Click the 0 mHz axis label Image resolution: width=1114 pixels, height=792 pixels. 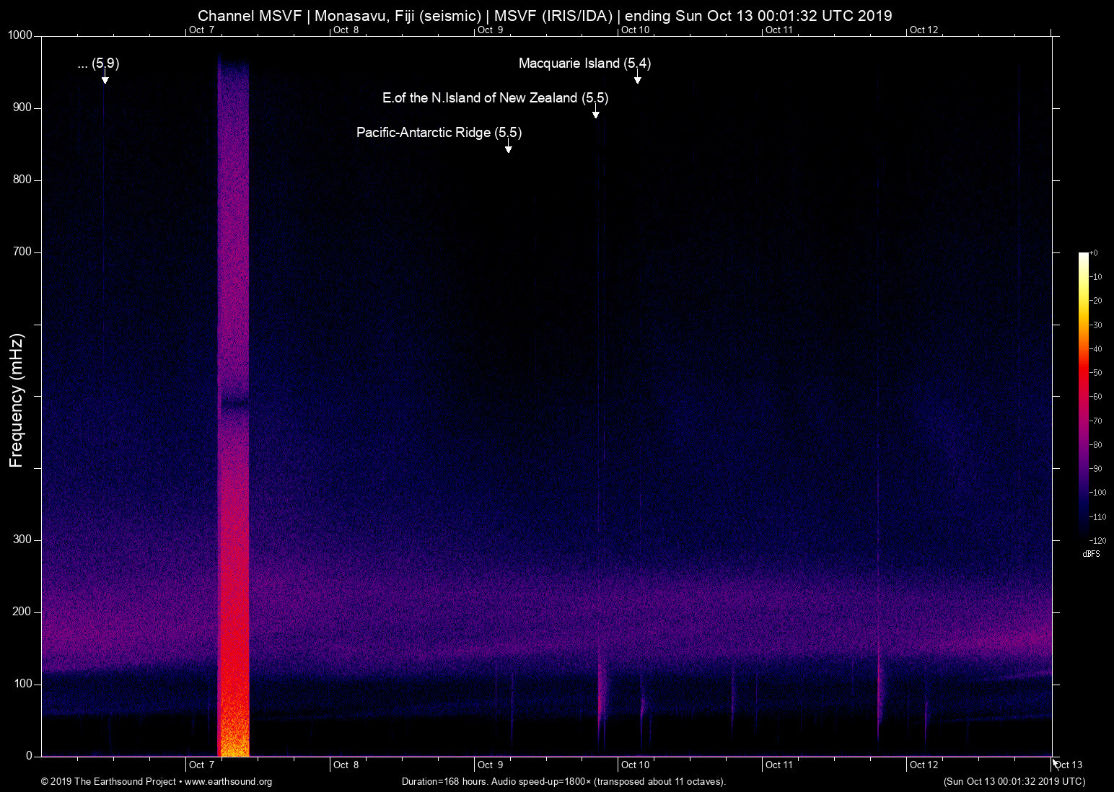[x=29, y=755]
